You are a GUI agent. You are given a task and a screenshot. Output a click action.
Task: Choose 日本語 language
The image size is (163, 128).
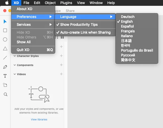point(137,41)
